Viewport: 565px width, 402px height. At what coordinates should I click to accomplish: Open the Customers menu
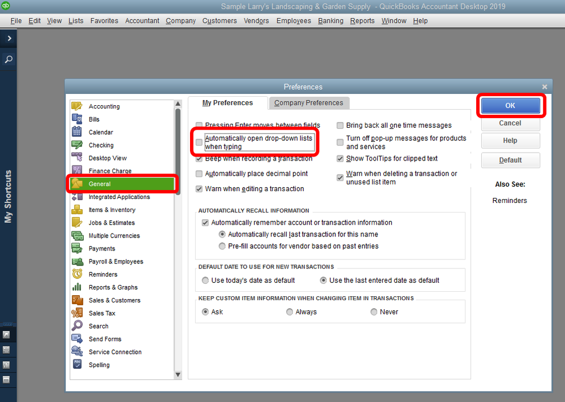[219, 21]
